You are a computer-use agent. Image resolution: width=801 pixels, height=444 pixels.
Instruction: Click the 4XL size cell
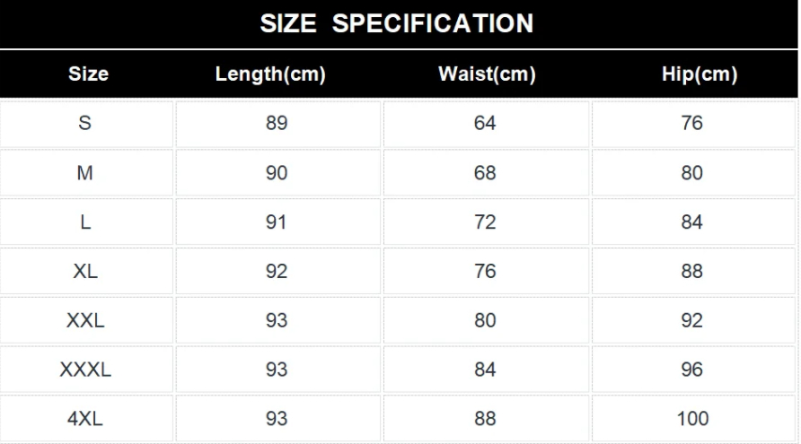tap(85, 418)
